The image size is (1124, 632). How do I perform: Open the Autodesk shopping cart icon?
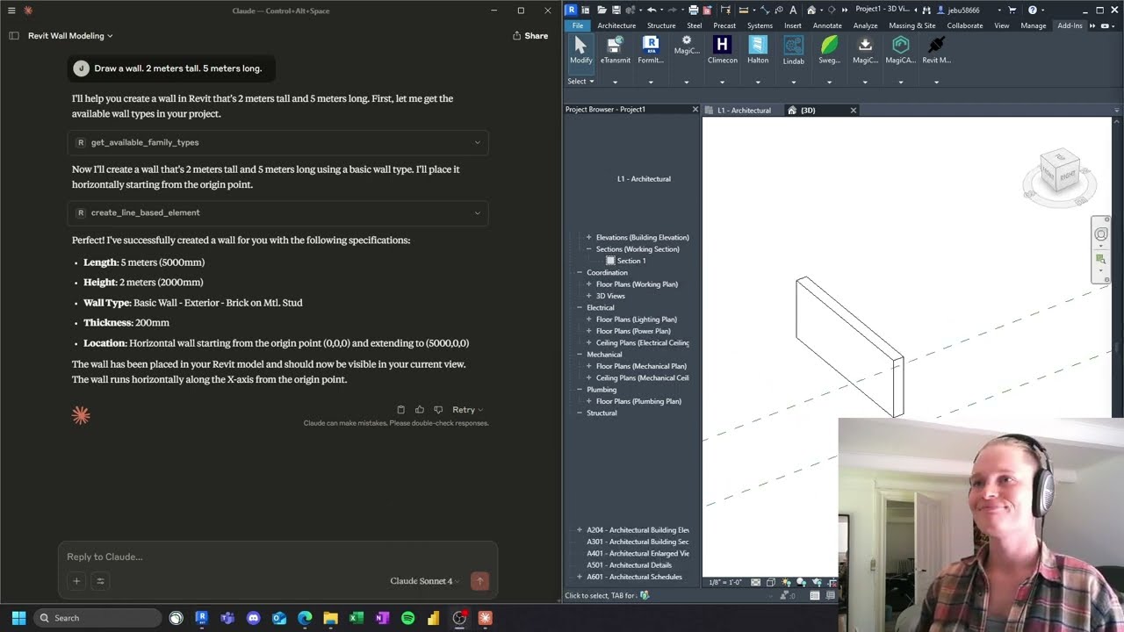tap(1012, 10)
